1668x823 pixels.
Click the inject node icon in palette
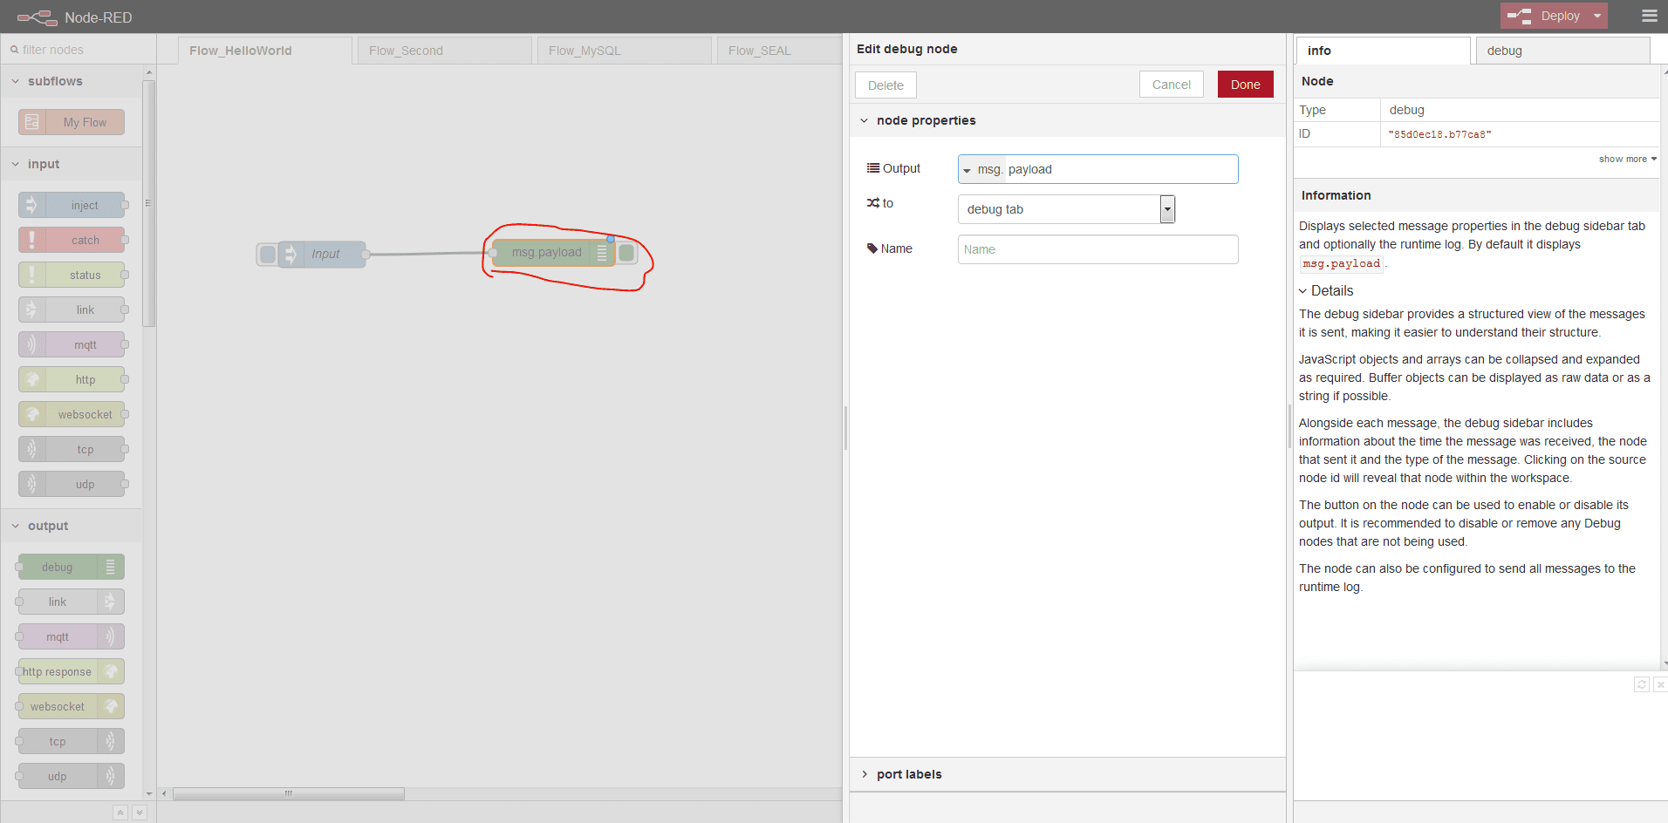tap(31, 205)
